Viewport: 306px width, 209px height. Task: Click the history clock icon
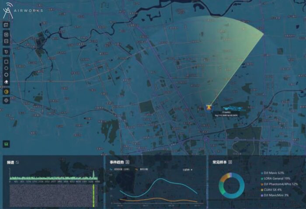pyautogui.click(x=6, y=52)
